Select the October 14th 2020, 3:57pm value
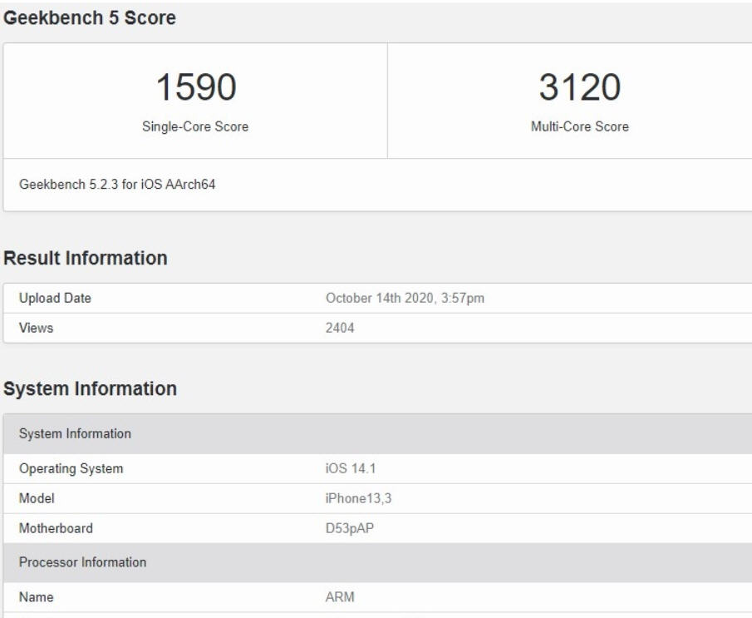 tap(405, 299)
